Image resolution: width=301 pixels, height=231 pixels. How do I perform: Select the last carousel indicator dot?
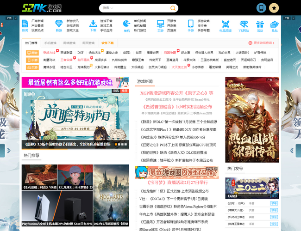tap(125, 144)
